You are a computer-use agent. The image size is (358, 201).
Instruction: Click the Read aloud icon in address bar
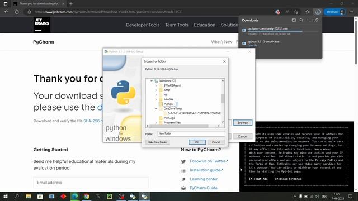(287, 12)
